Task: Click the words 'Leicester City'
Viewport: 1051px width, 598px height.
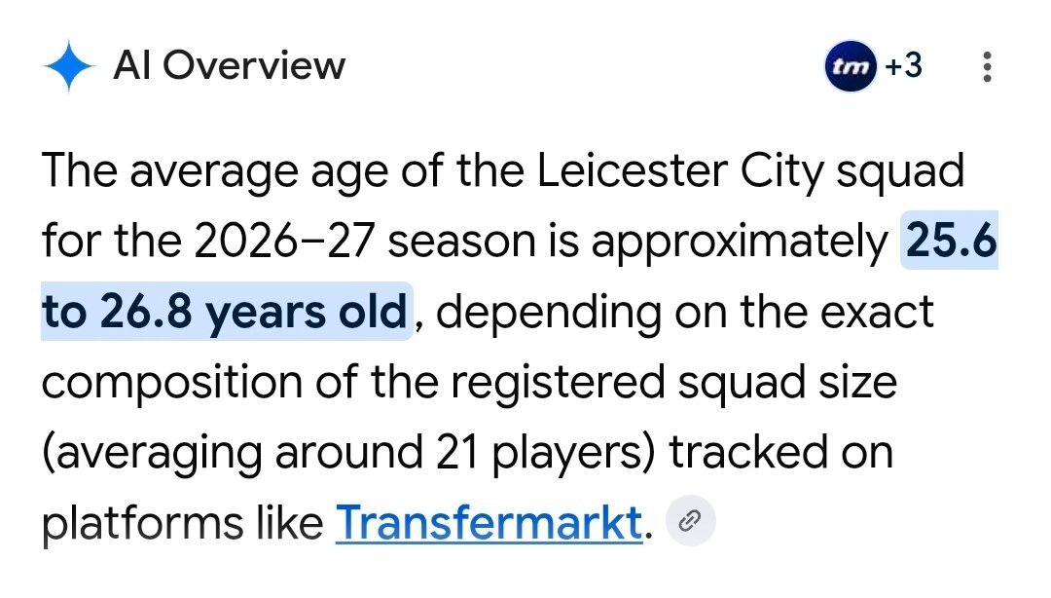Action: click(680, 170)
